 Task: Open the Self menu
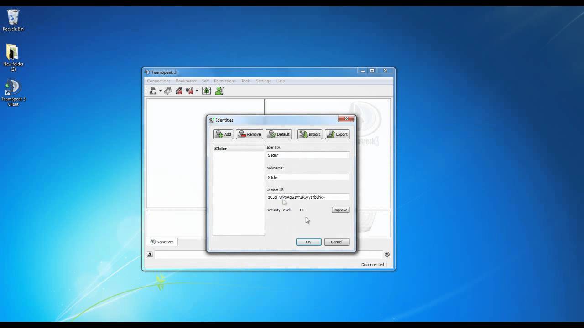tap(205, 81)
